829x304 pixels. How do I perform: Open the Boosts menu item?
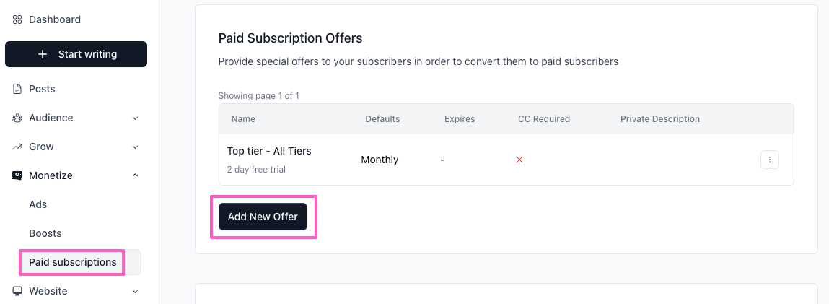coord(45,233)
